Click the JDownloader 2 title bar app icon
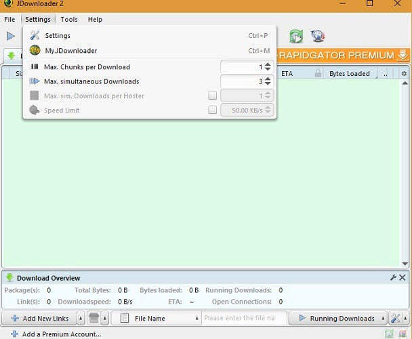The width and height of the screenshot is (412, 339). pos(8,3)
